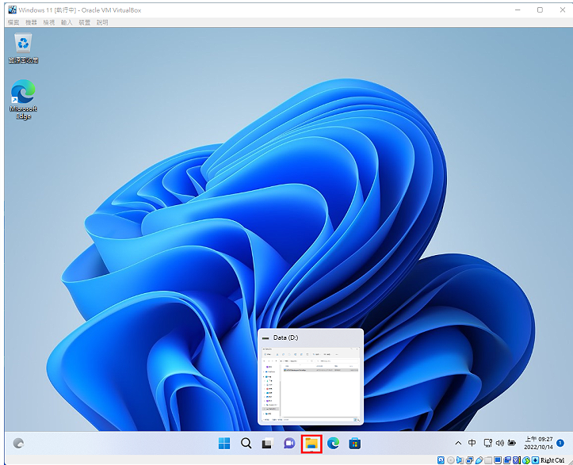Image resolution: width=573 pixels, height=465 pixels.
Task: Open Microsoft Store from the taskbar
Action: click(x=354, y=444)
